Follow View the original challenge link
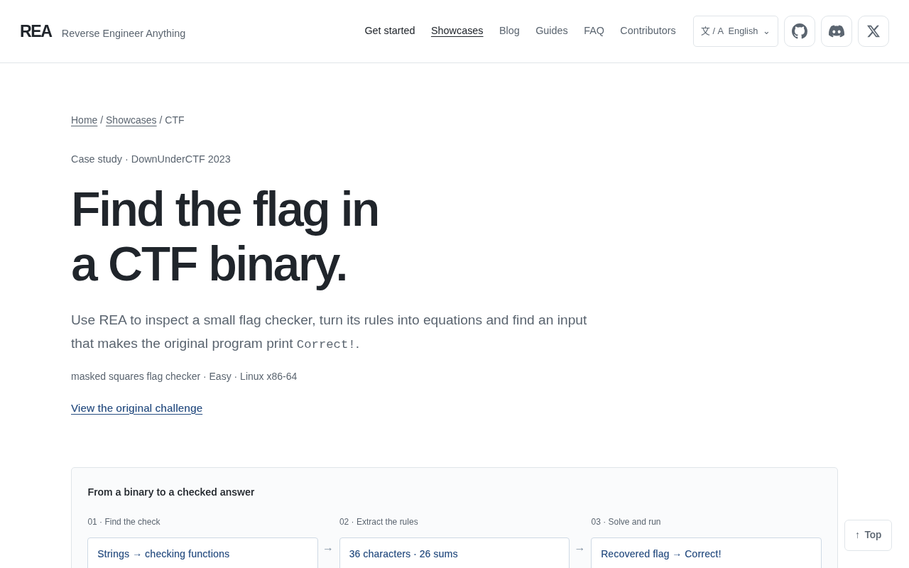This screenshot has width=909, height=568. (x=136, y=408)
